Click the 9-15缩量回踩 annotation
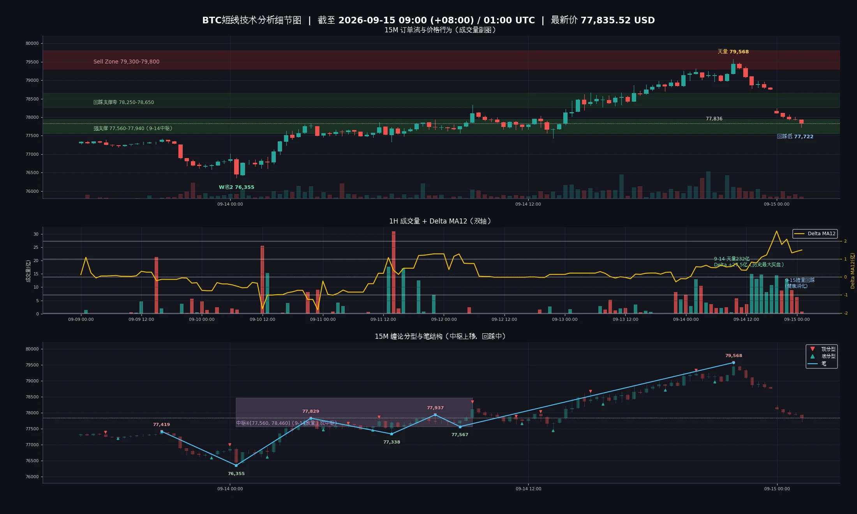Image resolution: width=857 pixels, height=514 pixels. [x=800, y=280]
